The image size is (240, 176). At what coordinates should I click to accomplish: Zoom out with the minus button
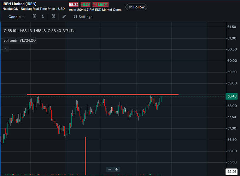click(x=110, y=169)
